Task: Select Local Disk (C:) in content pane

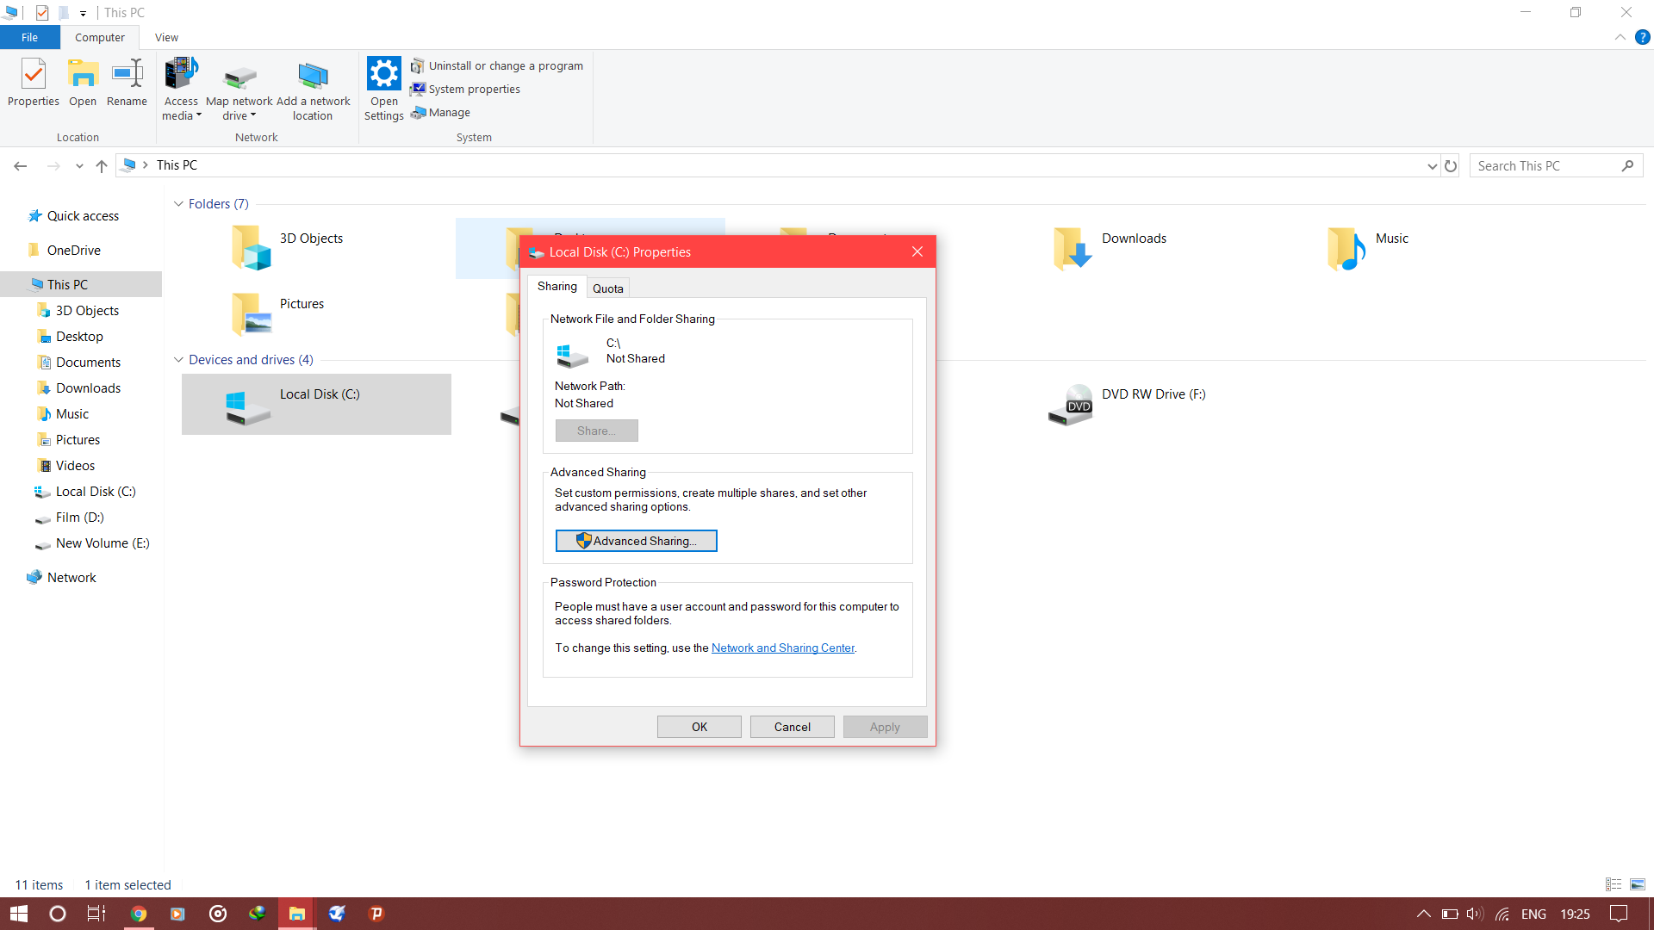Action: (x=316, y=404)
